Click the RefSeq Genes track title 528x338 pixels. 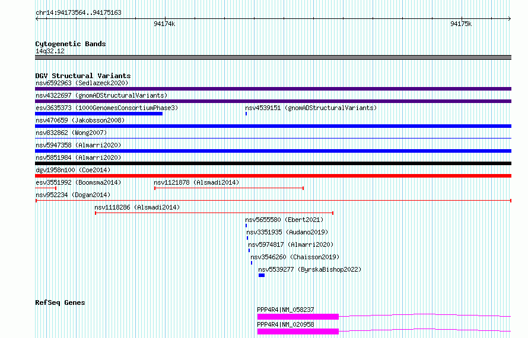click(60, 302)
